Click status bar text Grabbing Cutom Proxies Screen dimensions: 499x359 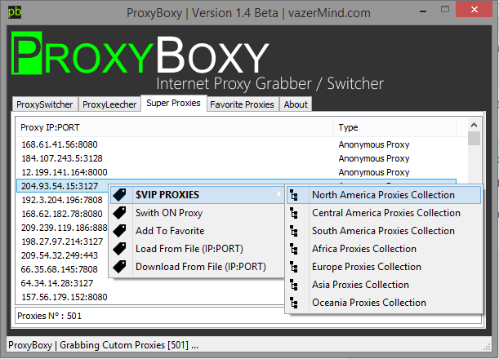(x=129, y=345)
